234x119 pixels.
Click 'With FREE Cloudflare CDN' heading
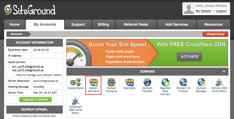(191, 44)
